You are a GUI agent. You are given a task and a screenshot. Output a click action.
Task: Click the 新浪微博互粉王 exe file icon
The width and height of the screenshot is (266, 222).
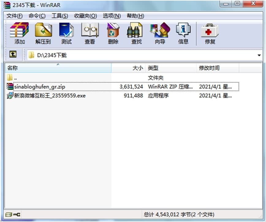pos(10,96)
